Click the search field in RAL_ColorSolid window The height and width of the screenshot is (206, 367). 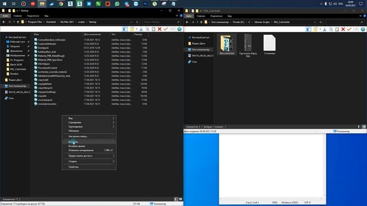point(345,22)
